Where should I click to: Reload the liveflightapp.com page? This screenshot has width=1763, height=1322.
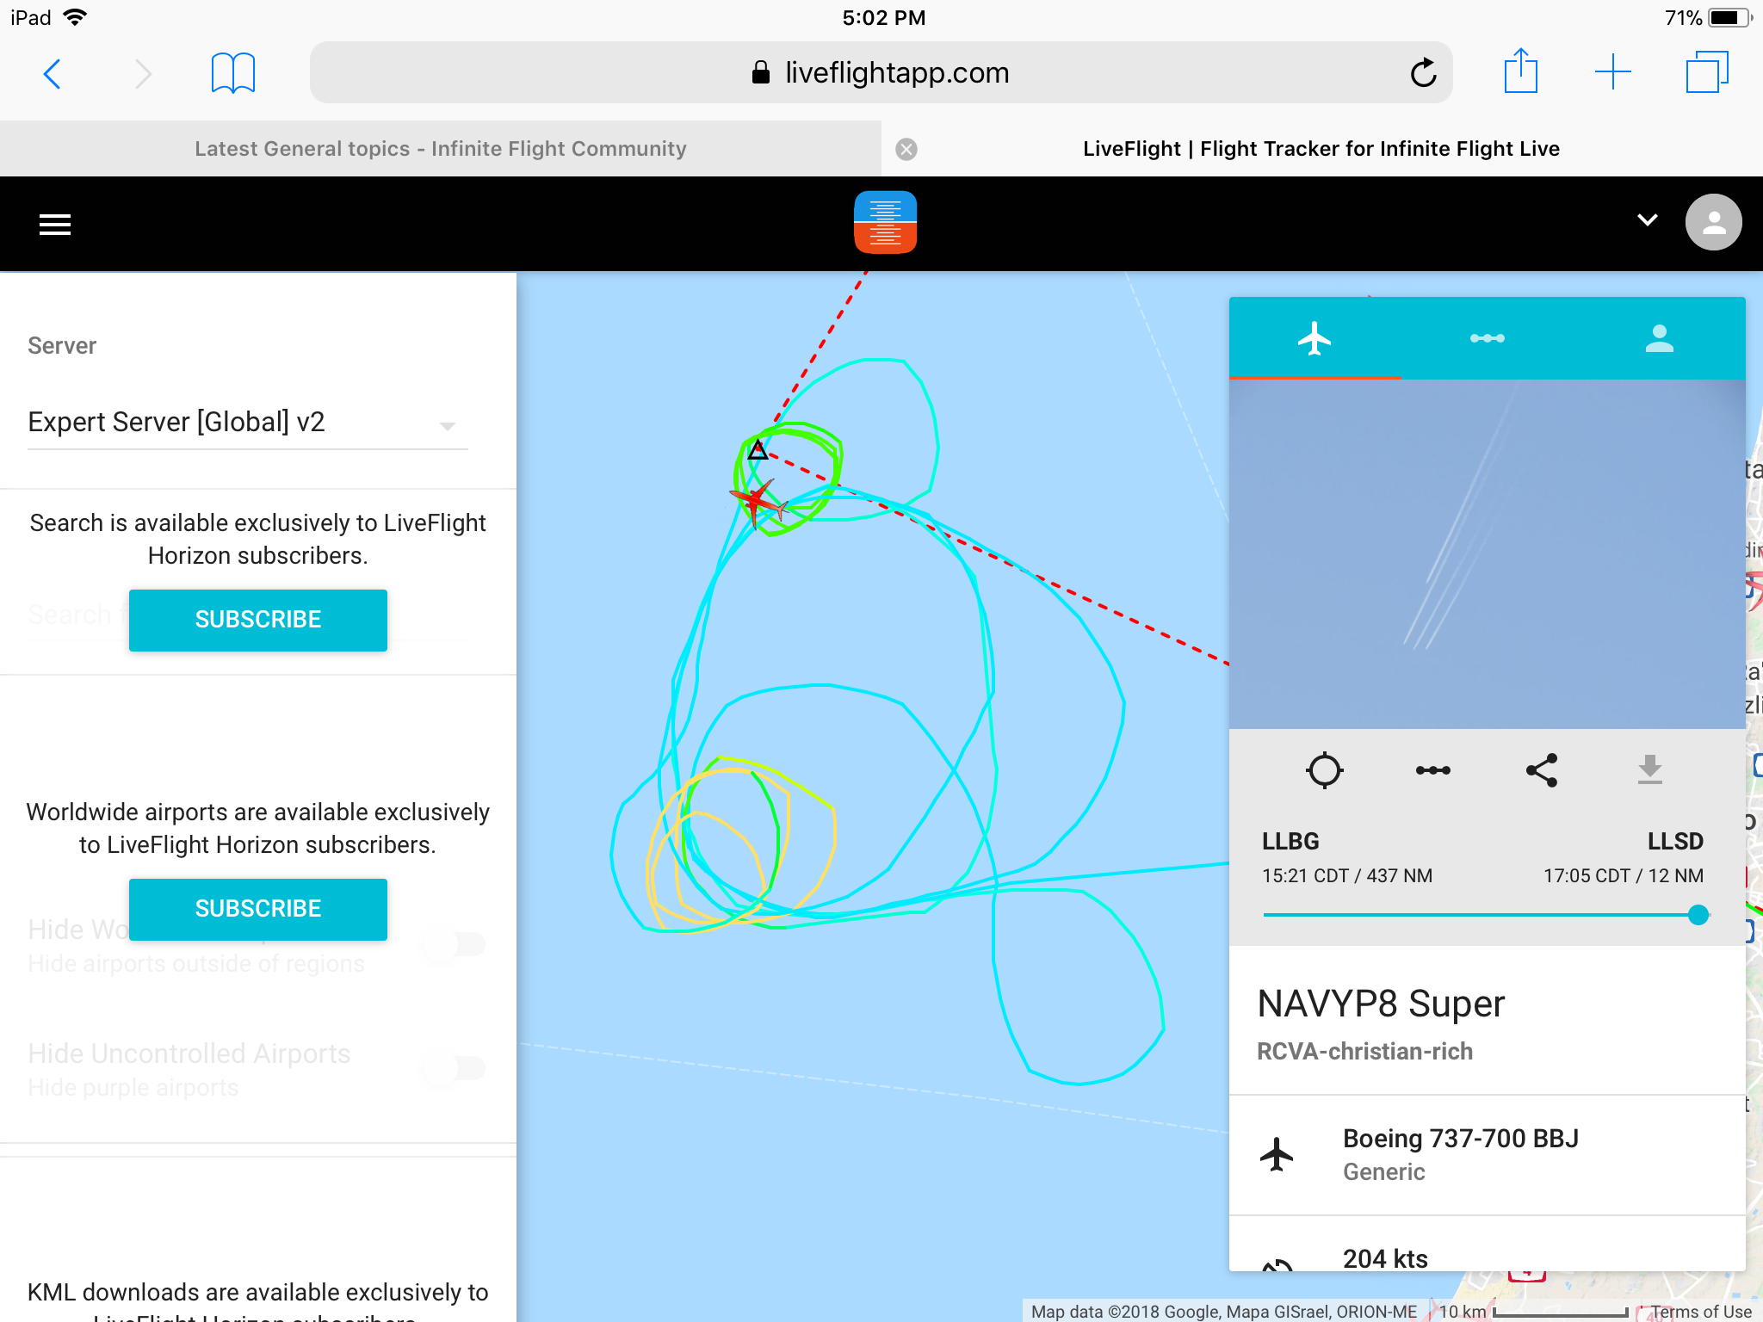pos(1423,73)
